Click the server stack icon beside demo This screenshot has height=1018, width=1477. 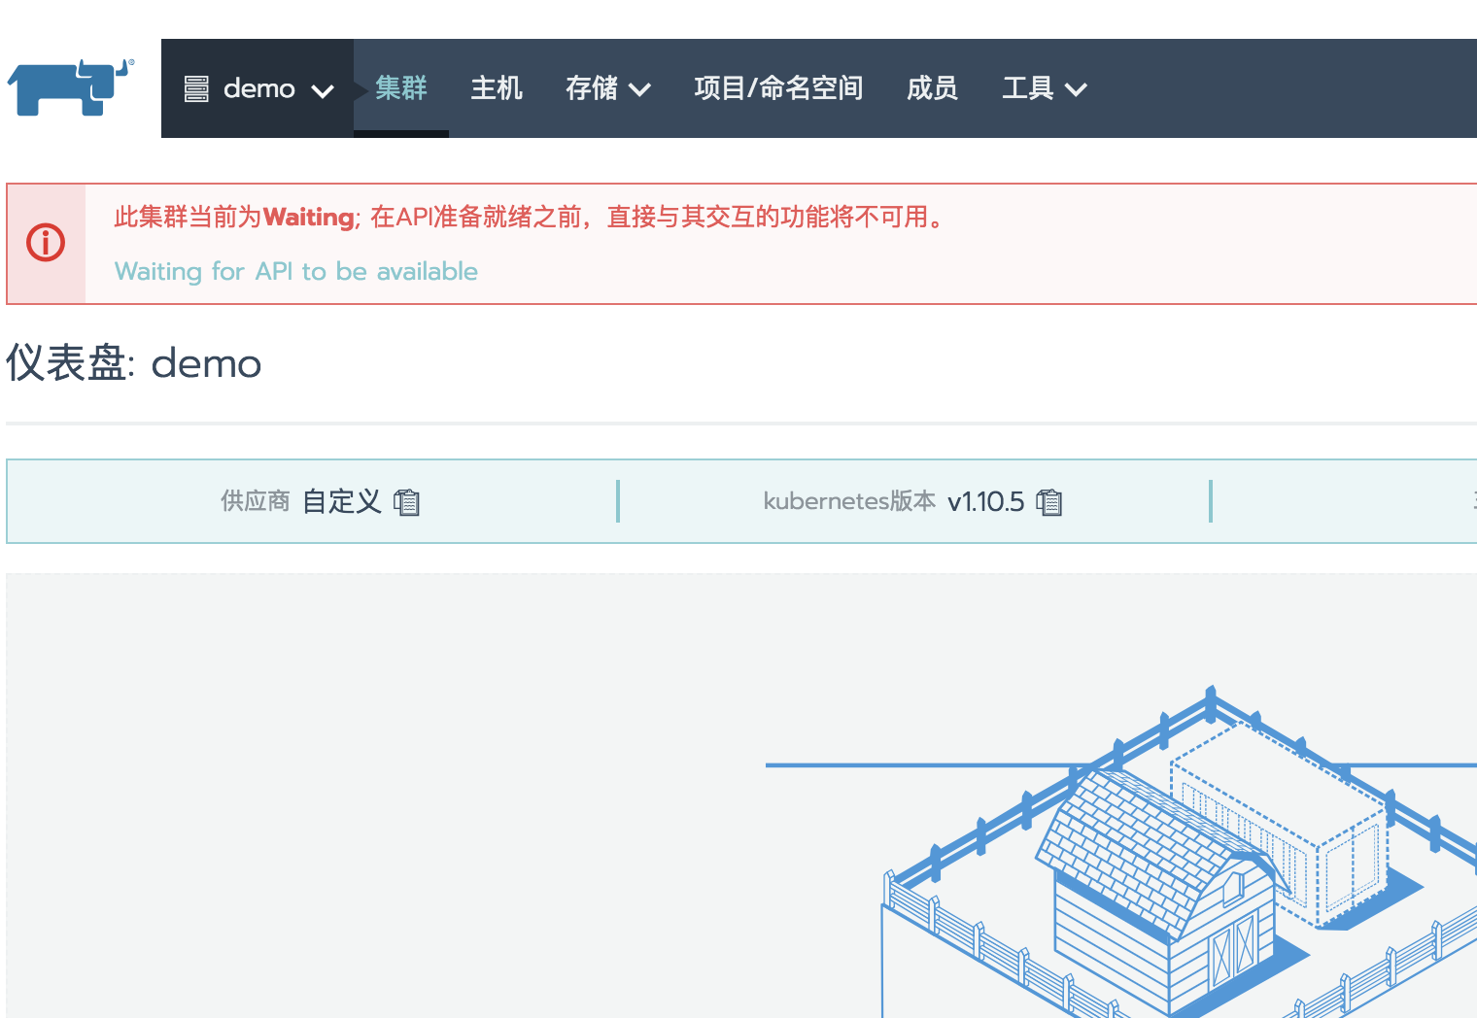196,89
